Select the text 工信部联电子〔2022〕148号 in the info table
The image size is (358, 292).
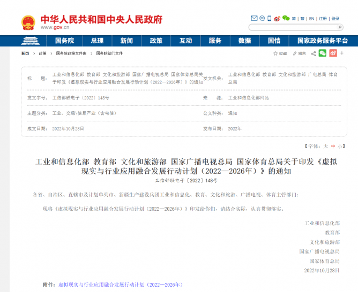tap(80, 98)
